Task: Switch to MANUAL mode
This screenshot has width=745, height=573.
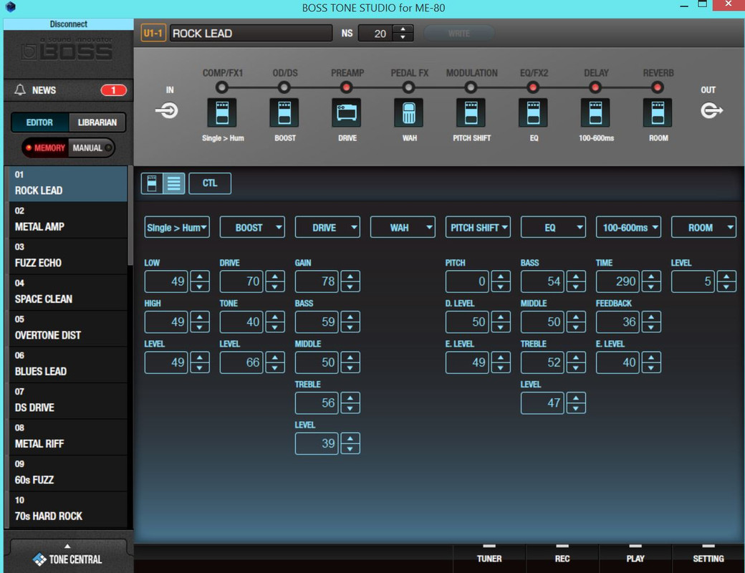Action: tap(92, 148)
